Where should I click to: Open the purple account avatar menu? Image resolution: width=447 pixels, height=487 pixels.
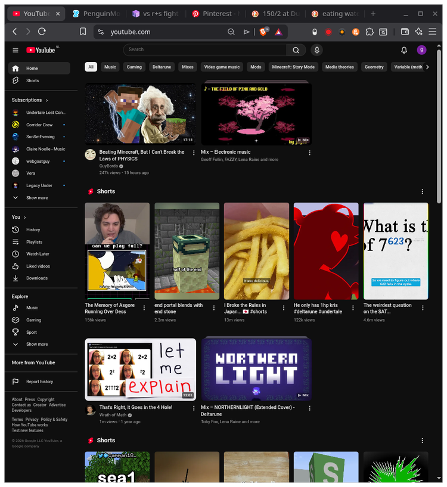pos(421,50)
